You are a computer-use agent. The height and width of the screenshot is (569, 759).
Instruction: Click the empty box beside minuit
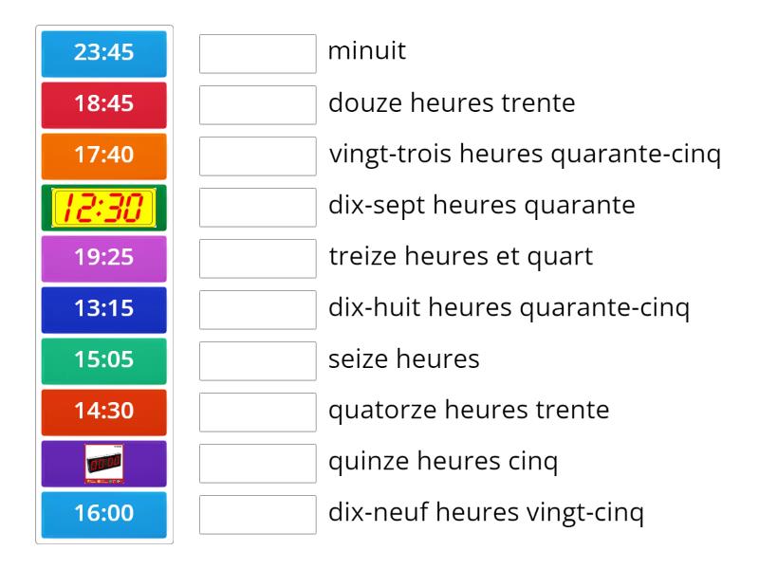point(257,53)
